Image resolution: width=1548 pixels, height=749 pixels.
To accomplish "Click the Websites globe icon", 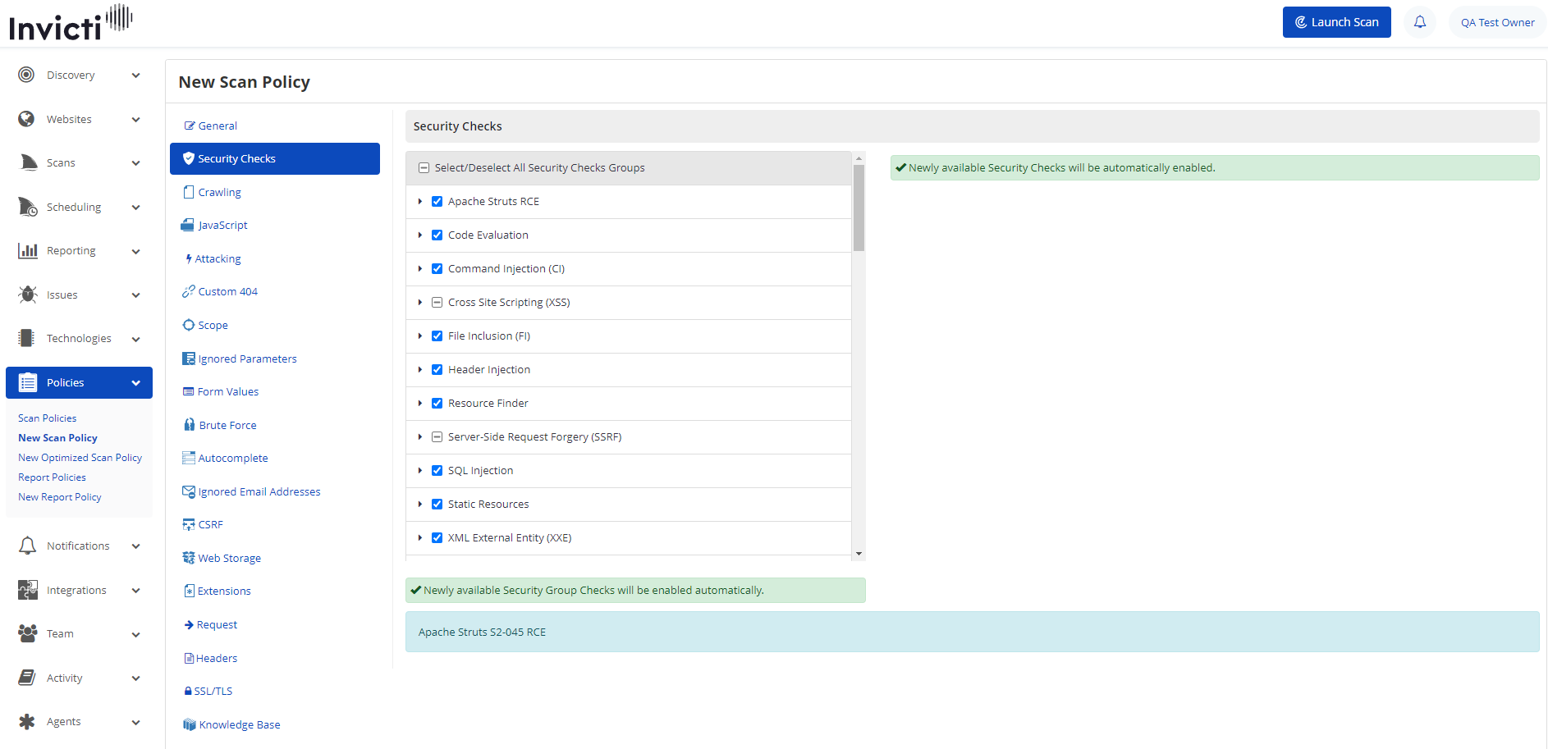I will (27, 119).
